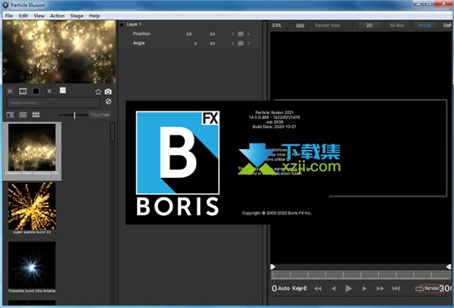Screen dimensions: 454x308
Task: Click the camera snapshot icon
Action: (x=108, y=92)
